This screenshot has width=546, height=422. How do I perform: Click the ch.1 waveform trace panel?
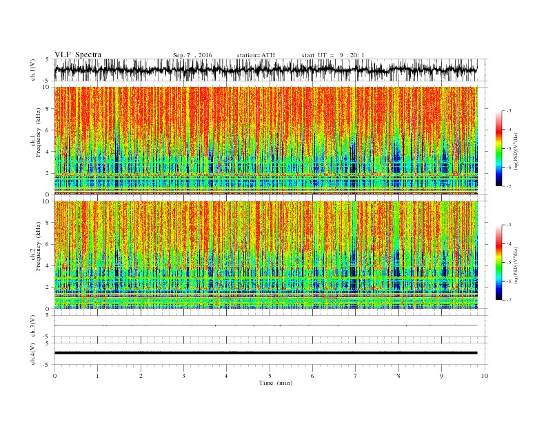271,70
